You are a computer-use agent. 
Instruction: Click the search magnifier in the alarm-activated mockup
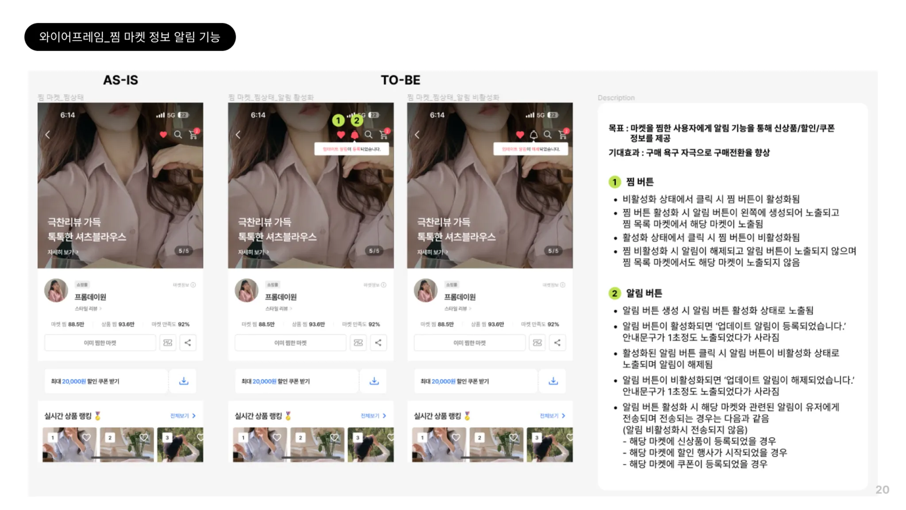pos(369,135)
